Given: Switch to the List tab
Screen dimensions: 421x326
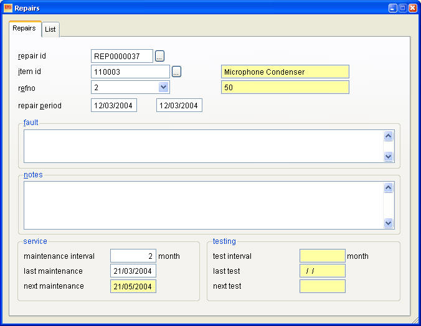Looking at the screenshot, I should coord(50,29).
